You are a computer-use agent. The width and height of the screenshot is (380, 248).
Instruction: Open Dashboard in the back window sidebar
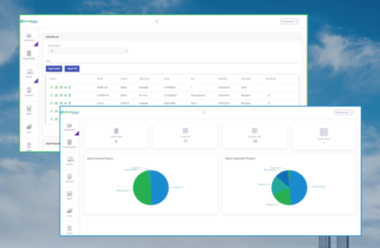29,37
